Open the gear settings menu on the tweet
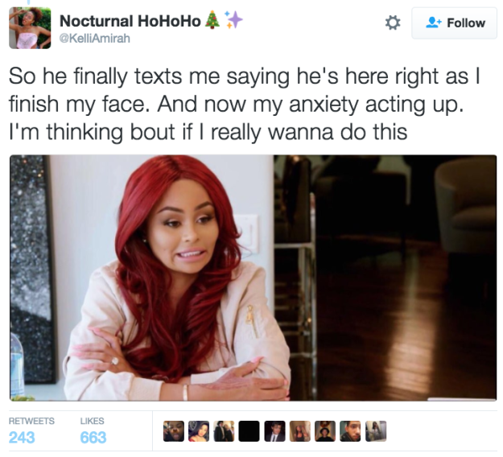This screenshot has width=503, height=457. 392,23
